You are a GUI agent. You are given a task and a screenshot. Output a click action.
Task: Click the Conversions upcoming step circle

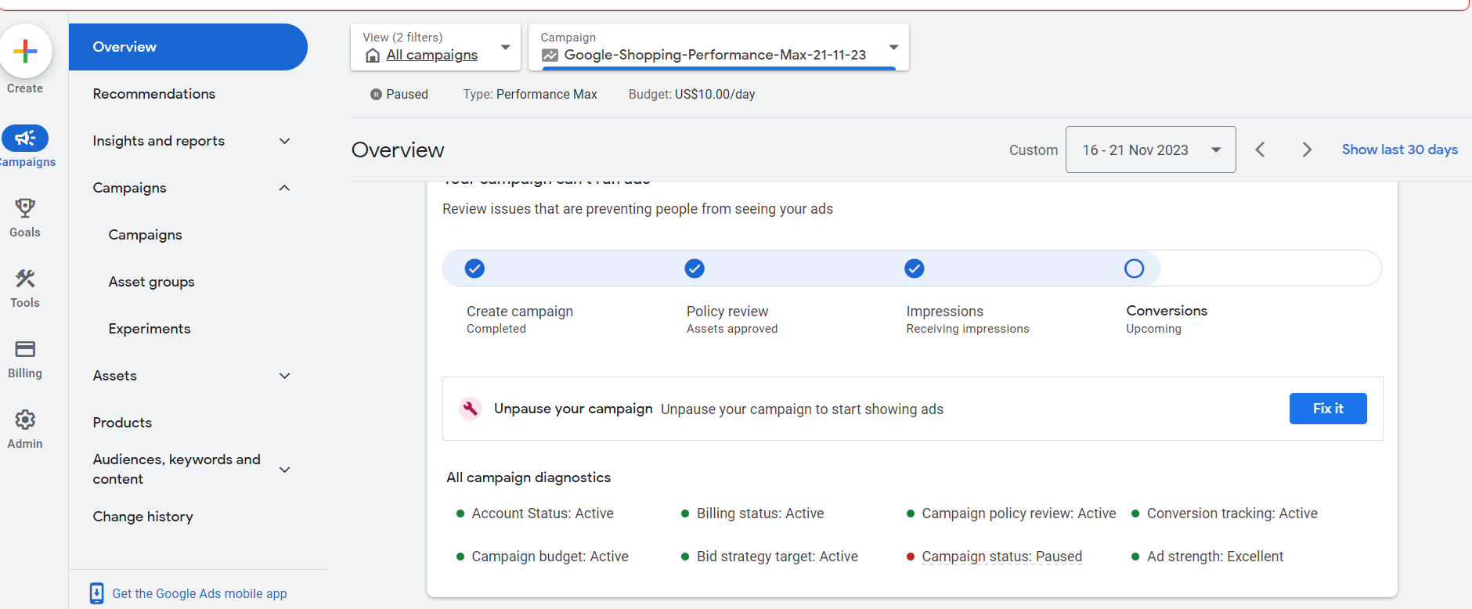pyautogui.click(x=1134, y=268)
